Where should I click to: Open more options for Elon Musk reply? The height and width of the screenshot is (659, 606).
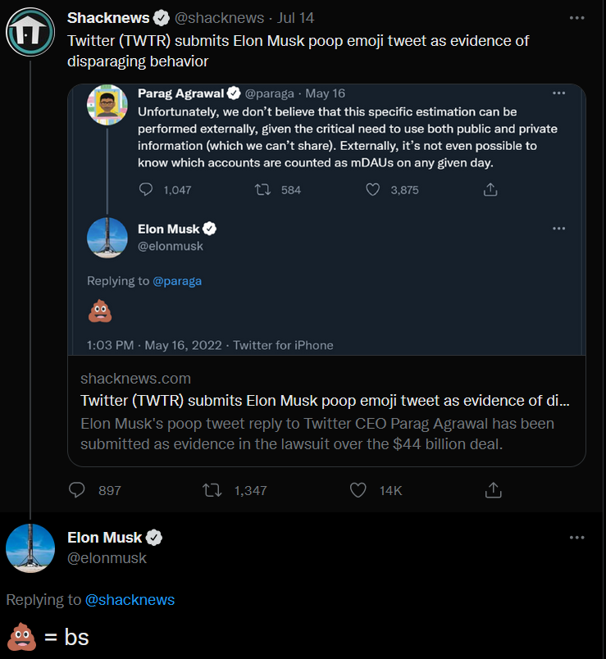[576, 538]
